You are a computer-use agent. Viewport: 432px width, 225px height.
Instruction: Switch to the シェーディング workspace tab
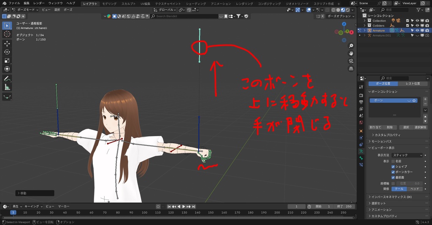[x=196, y=3]
